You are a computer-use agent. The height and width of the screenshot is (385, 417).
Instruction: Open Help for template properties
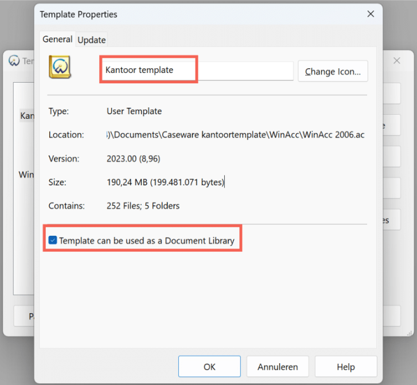point(346,366)
